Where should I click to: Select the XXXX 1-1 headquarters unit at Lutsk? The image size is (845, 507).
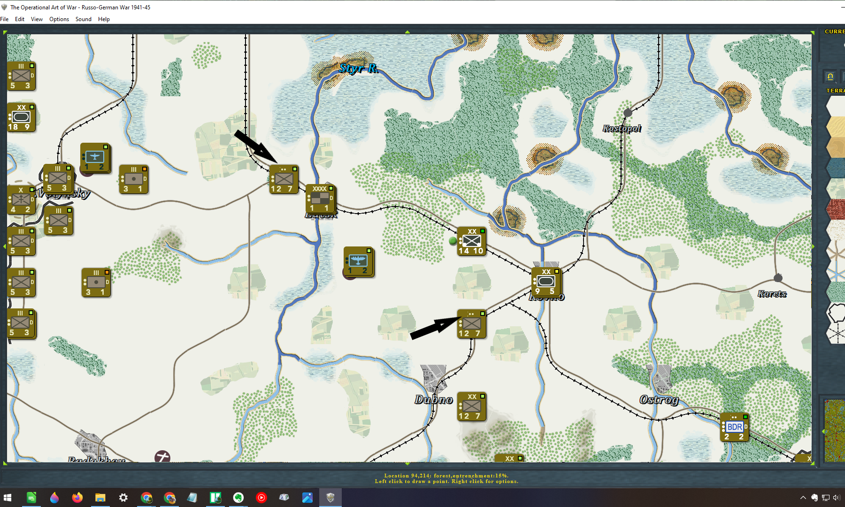click(x=320, y=199)
